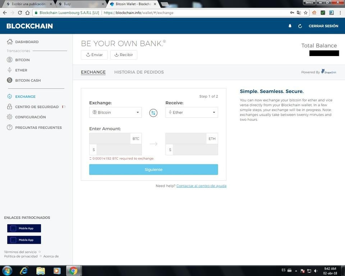The width and height of the screenshot is (345, 276).
Task: Click the Chrome address bar URL
Action: [x=138, y=13]
